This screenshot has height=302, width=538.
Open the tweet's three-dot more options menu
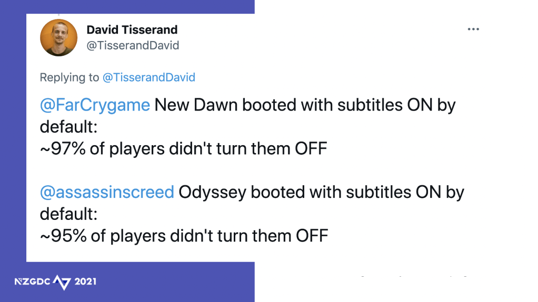(x=473, y=29)
